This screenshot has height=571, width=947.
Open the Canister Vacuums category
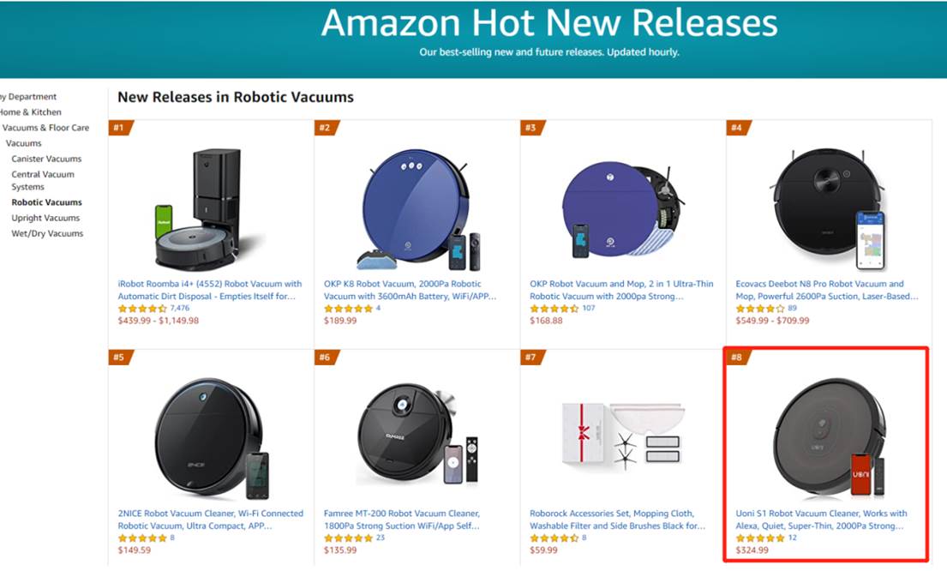click(x=46, y=159)
